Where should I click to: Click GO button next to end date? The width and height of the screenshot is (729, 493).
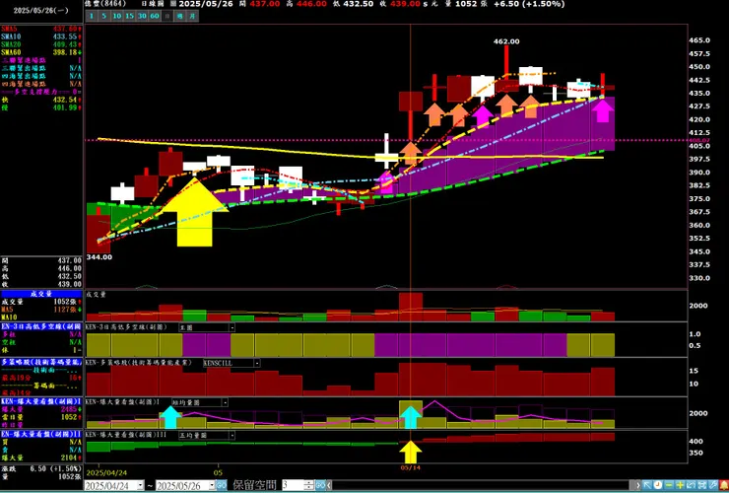tap(222, 485)
